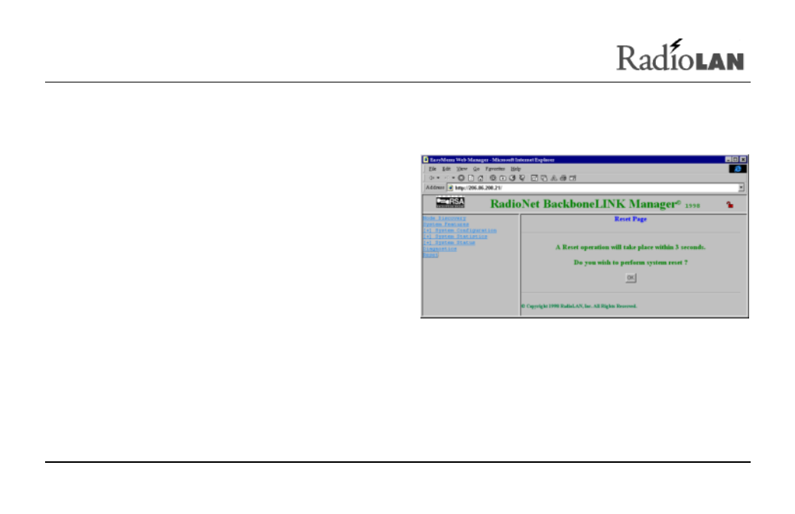The height and width of the screenshot is (514, 795).
Task: Click the Forward navigation arrow in the toolbar
Action: coord(446,178)
